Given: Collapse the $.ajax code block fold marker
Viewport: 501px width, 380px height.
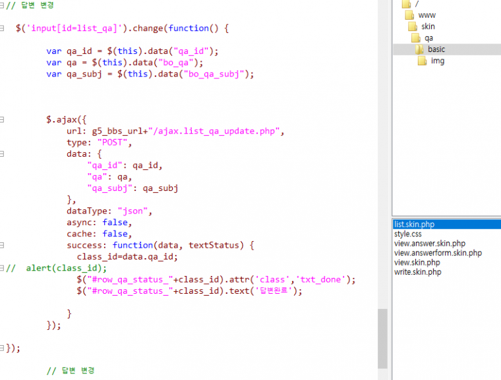Looking at the screenshot, I should click(3, 120).
